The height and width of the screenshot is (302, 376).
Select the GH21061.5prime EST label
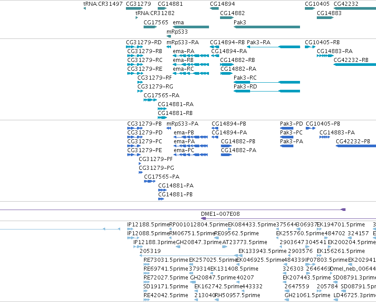click(308, 295)
